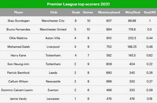Image resolution: width=157 pixels, height=103 pixels.
Task: Select Harry Kane in the table
Action: 18,55
